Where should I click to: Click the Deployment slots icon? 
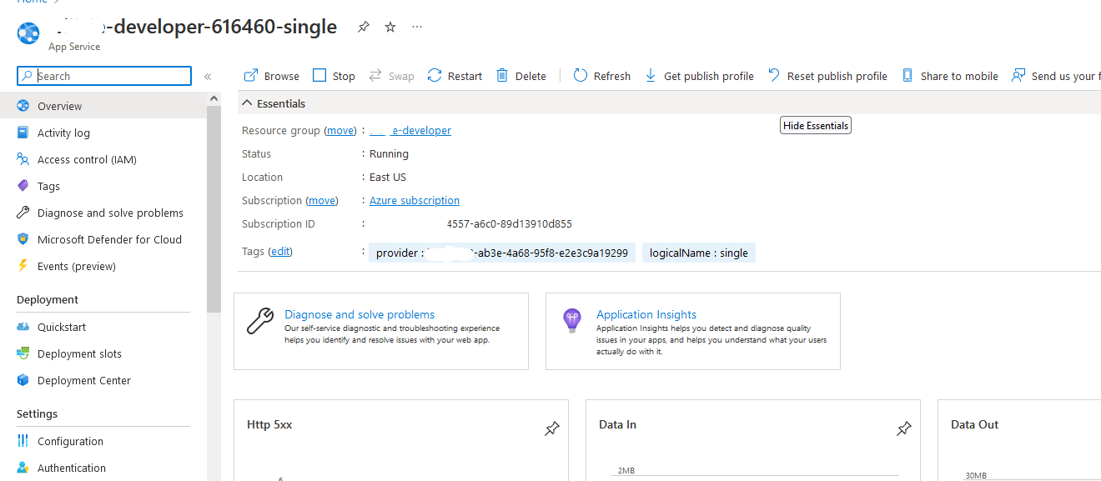click(23, 353)
